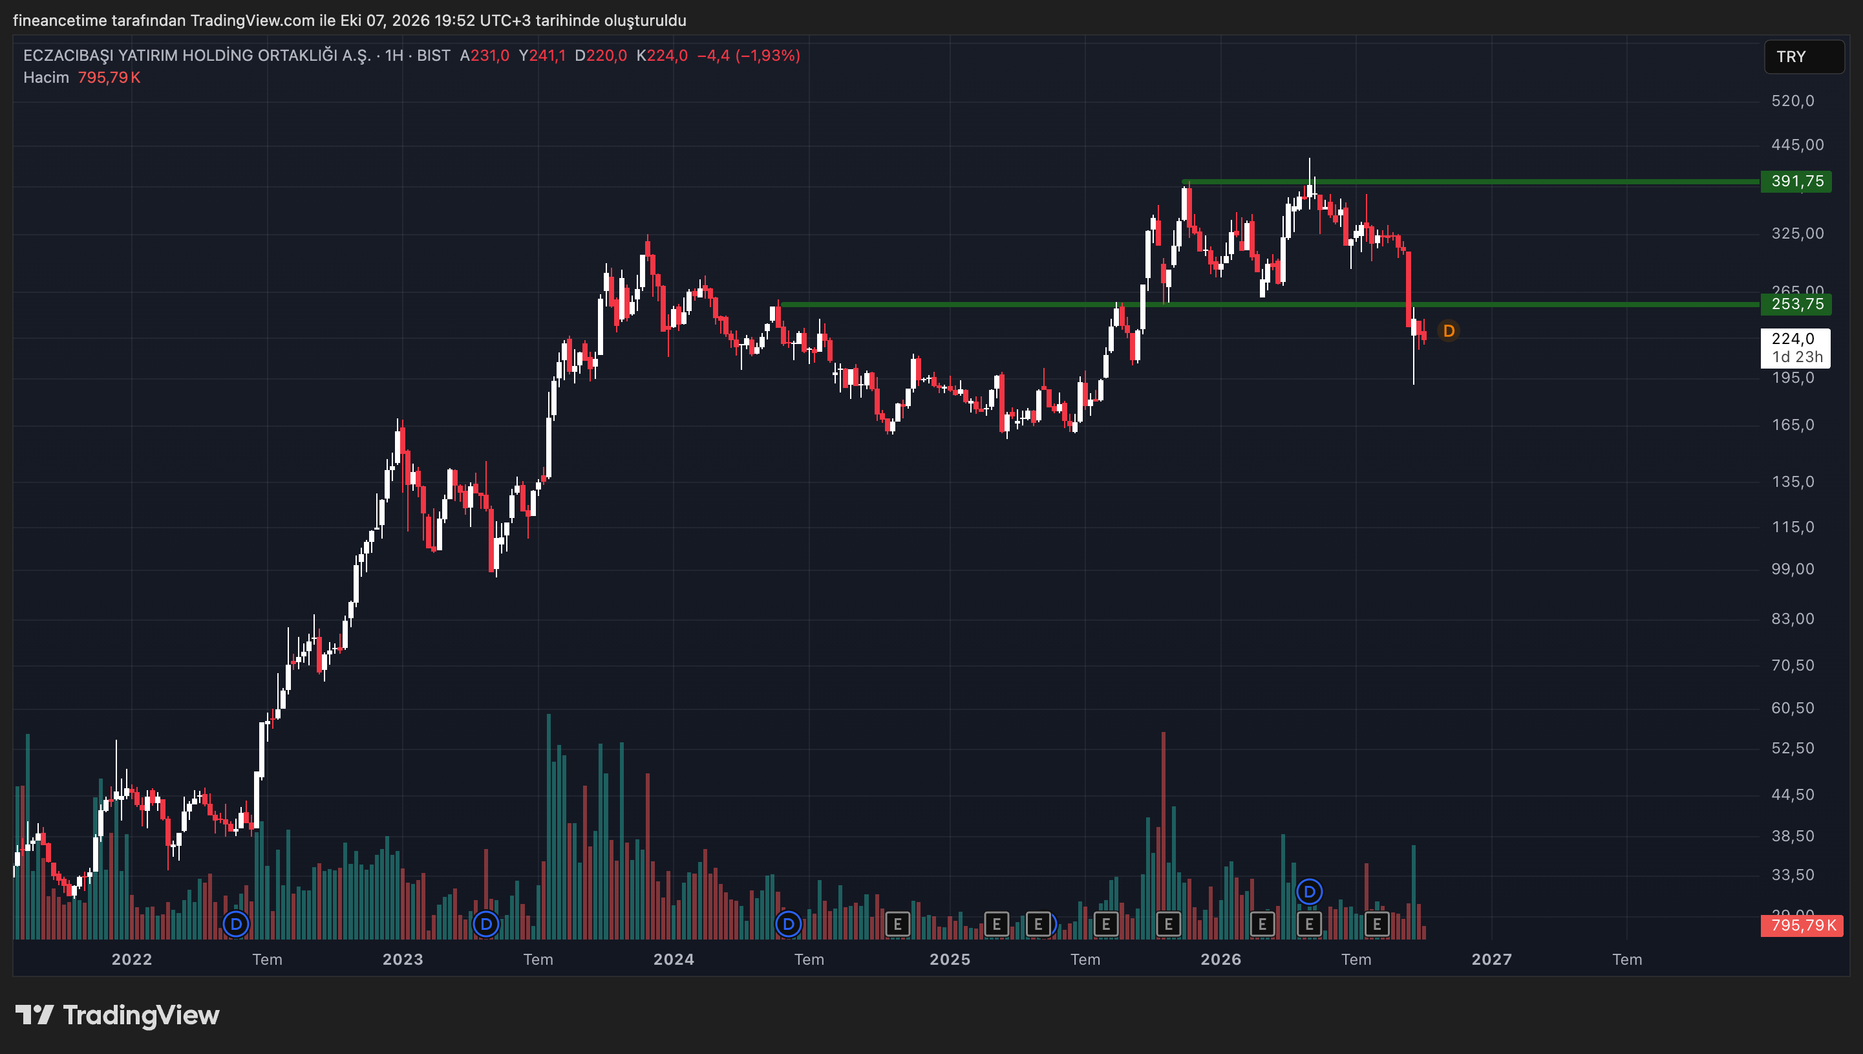Click the orange D marker beside latest candle
Image resolution: width=1863 pixels, height=1054 pixels.
(1449, 331)
